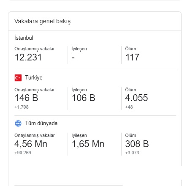
Task: Select worldwide deaths value 308 B
Action: pos(137,144)
